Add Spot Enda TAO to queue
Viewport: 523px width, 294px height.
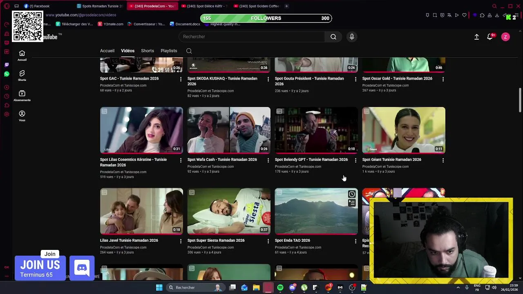352,203
